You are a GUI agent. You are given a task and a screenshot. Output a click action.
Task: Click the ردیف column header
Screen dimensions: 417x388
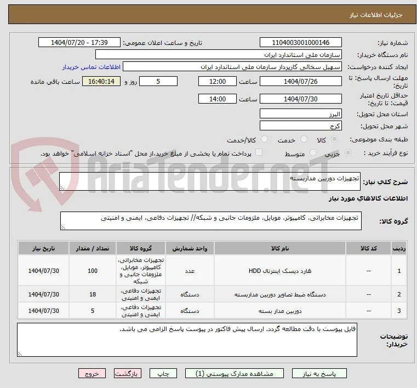coord(399,248)
